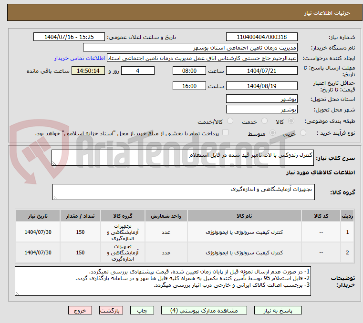Image resolution: width=363 pixels, height=323 pixels.
Task: Click the استان محل تحویل field
Action: [261, 99]
